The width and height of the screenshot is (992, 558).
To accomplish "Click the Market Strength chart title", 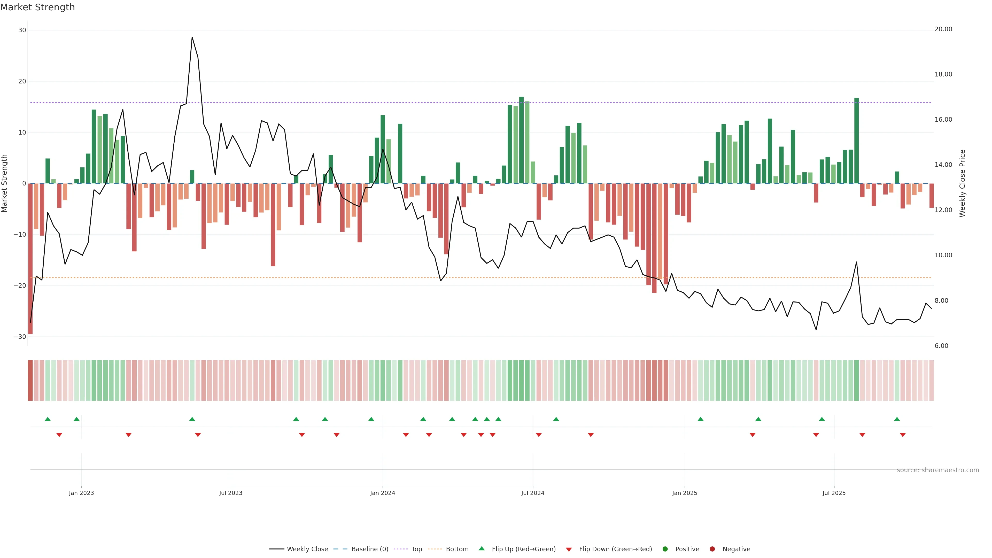I will 37,7.
